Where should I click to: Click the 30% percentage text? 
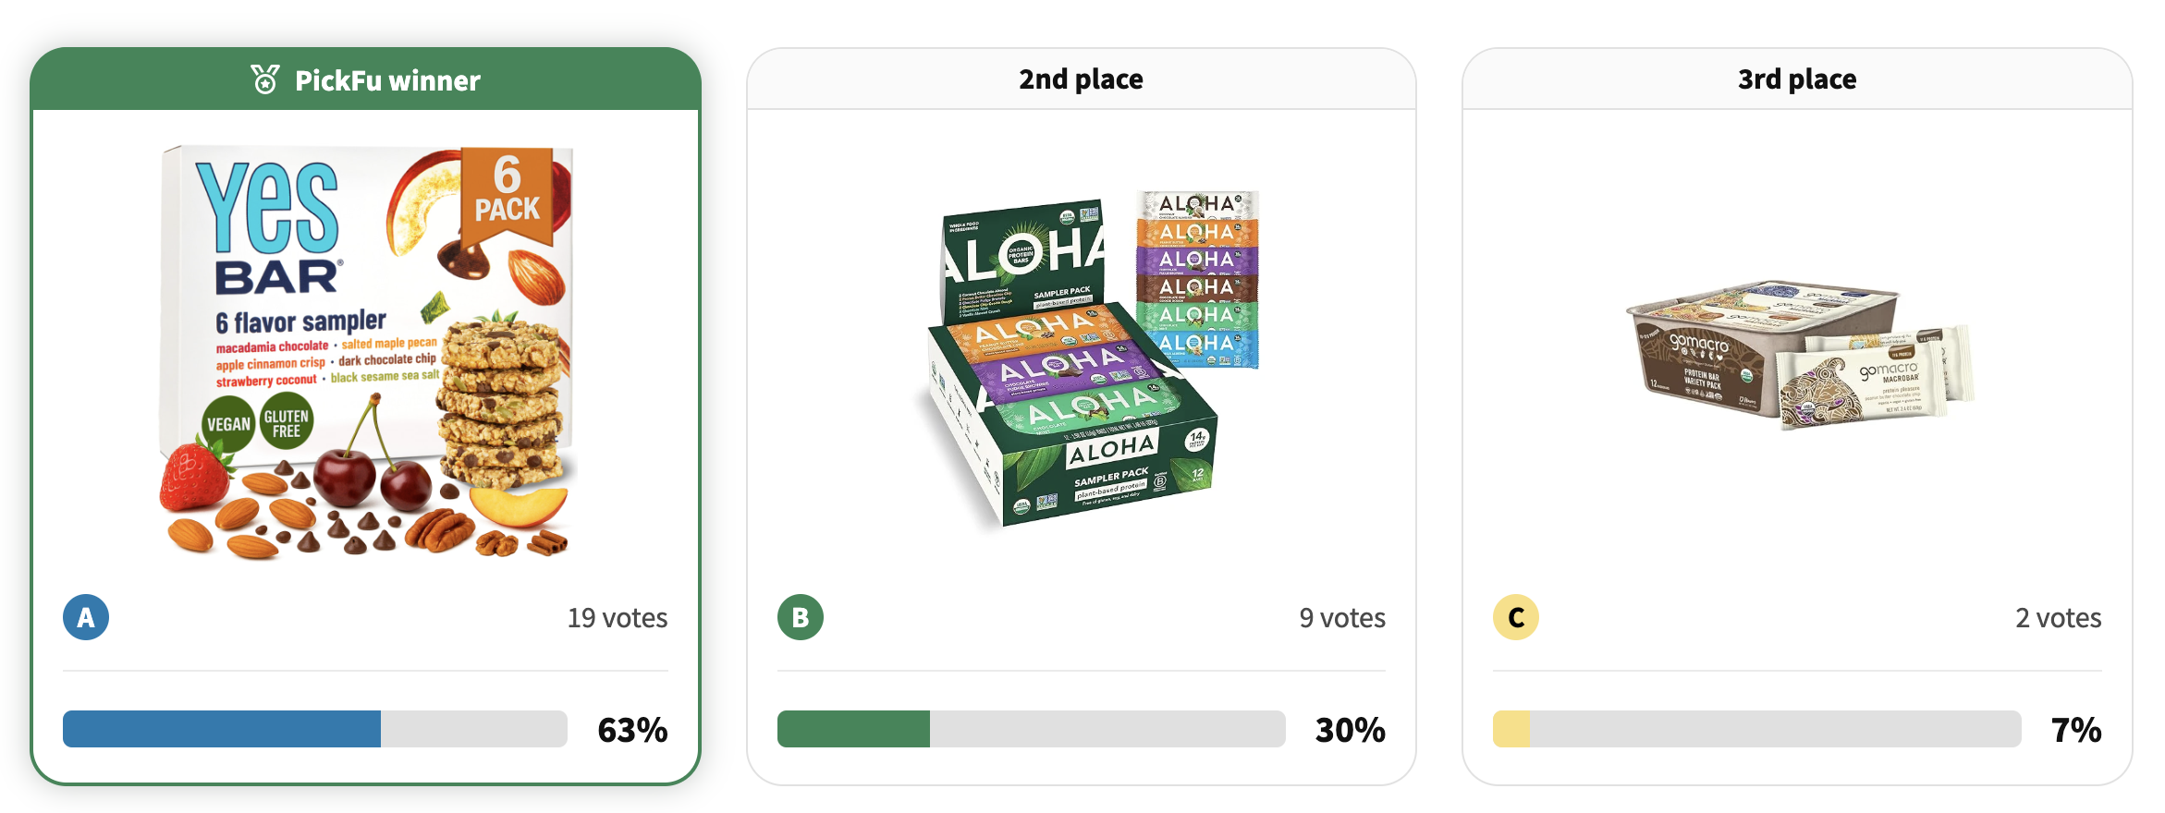[1350, 730]
